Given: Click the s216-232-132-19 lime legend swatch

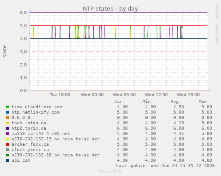Looking at the screenshot, I should click(8, 139).
